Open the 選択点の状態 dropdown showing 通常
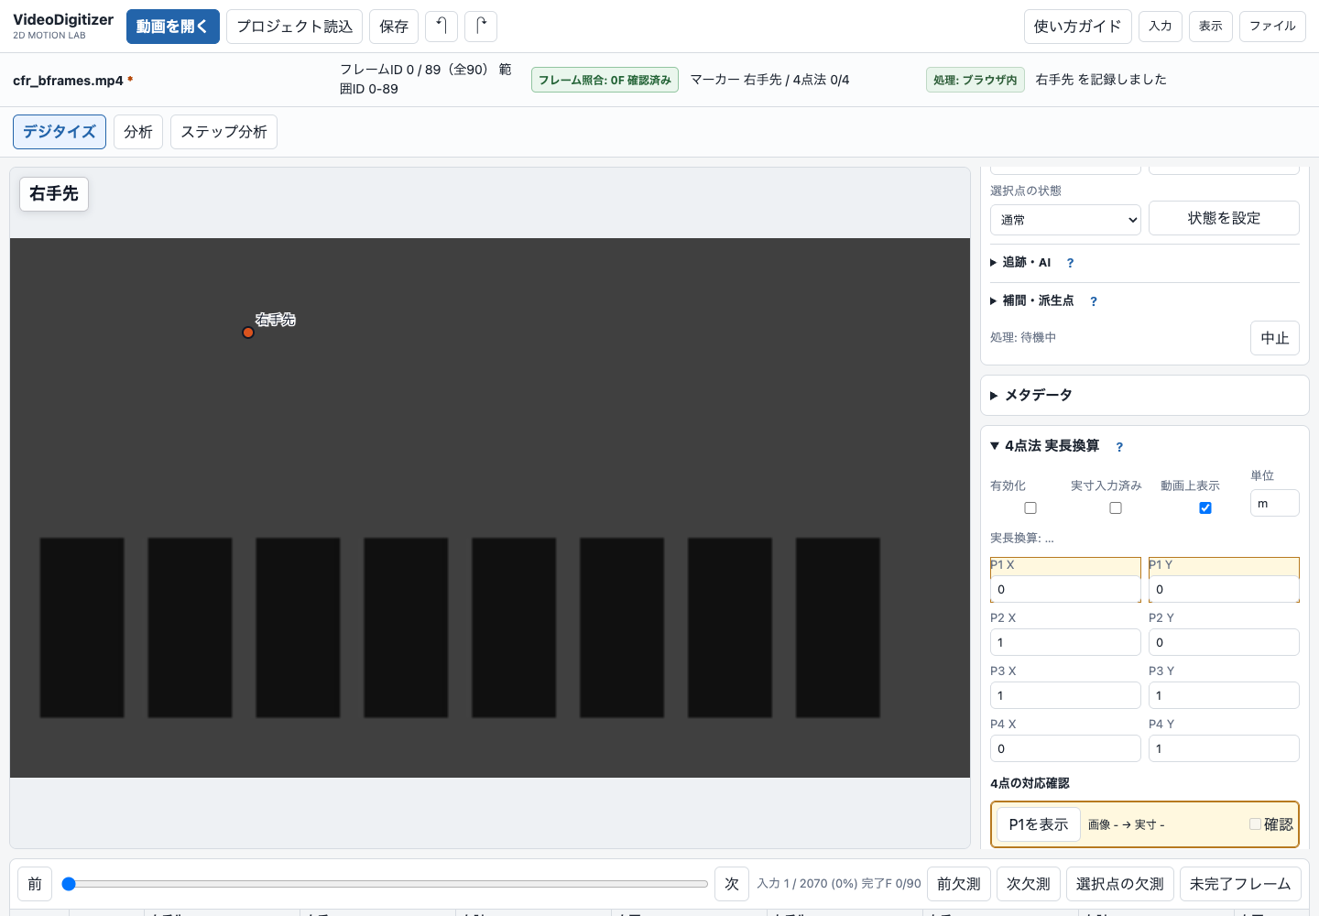Screen dimensions: 1319x916 pyautogui.click(x=1065, y=220)
